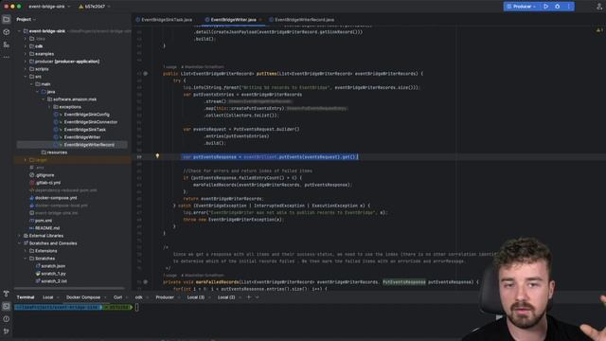The width and height of the screenshot is (606, 341).
Task: Select the Producer terminal tab
Action: [x=165, y=297]
